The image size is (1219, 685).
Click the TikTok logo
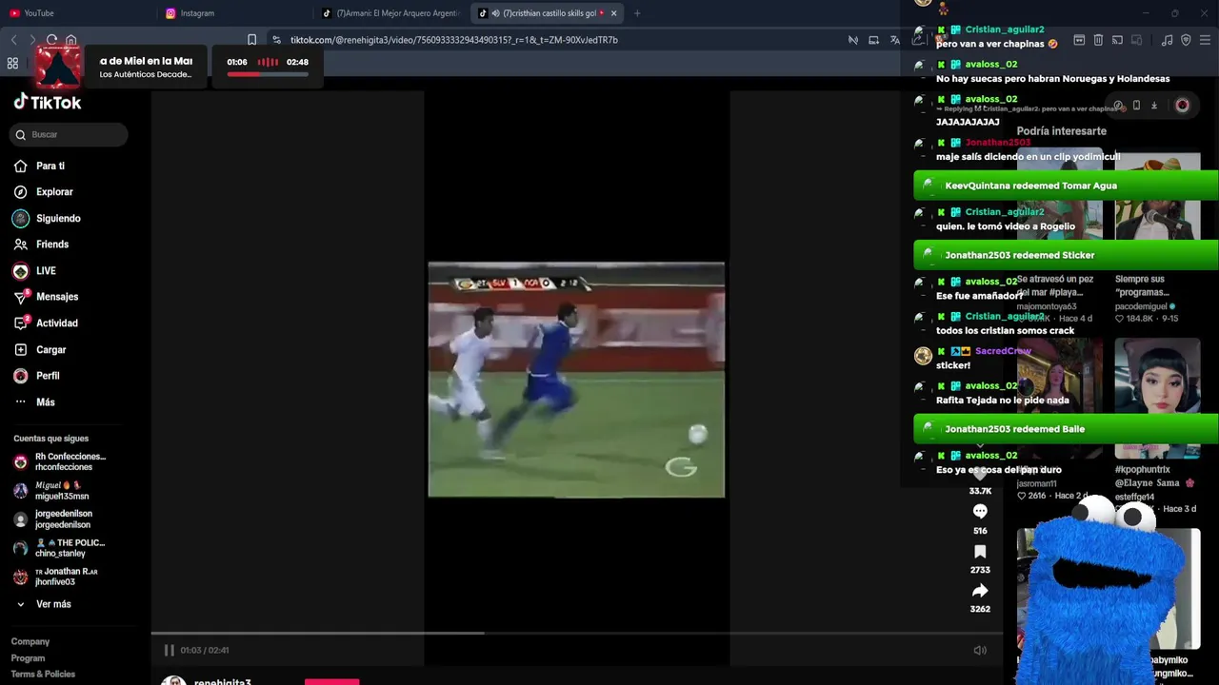coord(48,102)
